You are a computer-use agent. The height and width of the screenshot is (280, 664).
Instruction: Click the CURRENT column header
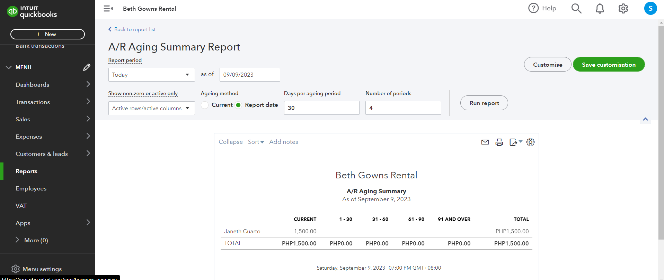point(305,219)
